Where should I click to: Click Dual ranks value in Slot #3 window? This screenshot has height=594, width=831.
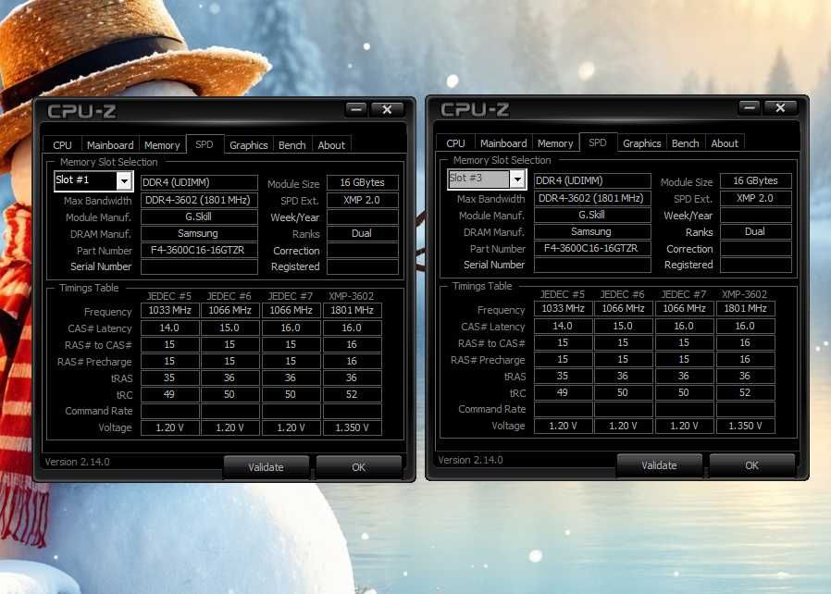[x=756, y=231]
